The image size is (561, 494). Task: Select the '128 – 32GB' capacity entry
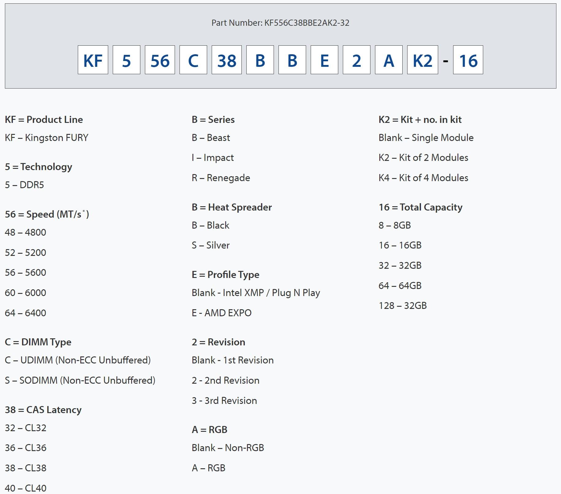coord(403,306)
